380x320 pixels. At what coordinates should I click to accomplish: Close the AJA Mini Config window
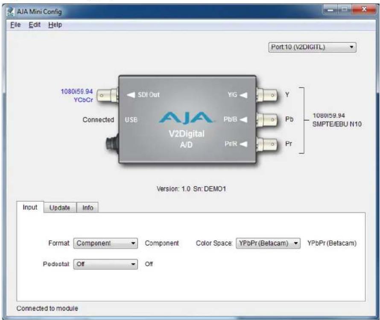[x=363, y=10]
